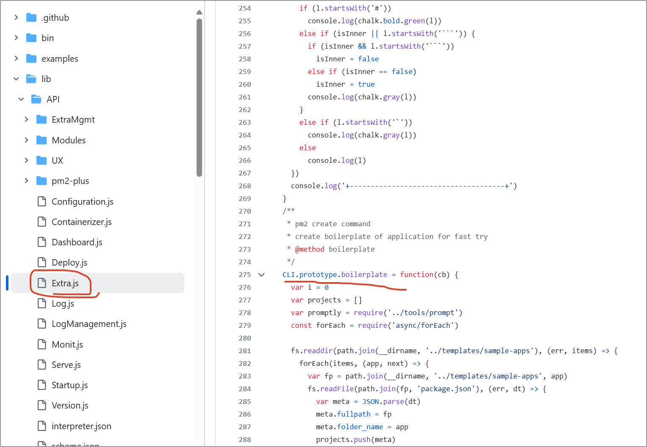
Task: Expand the pm2-plus folder chevron
Action: [26, 181]
